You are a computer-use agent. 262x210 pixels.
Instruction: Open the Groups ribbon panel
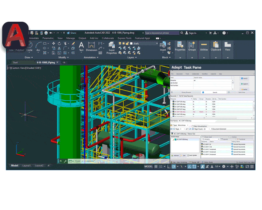(x=192, y=50)
